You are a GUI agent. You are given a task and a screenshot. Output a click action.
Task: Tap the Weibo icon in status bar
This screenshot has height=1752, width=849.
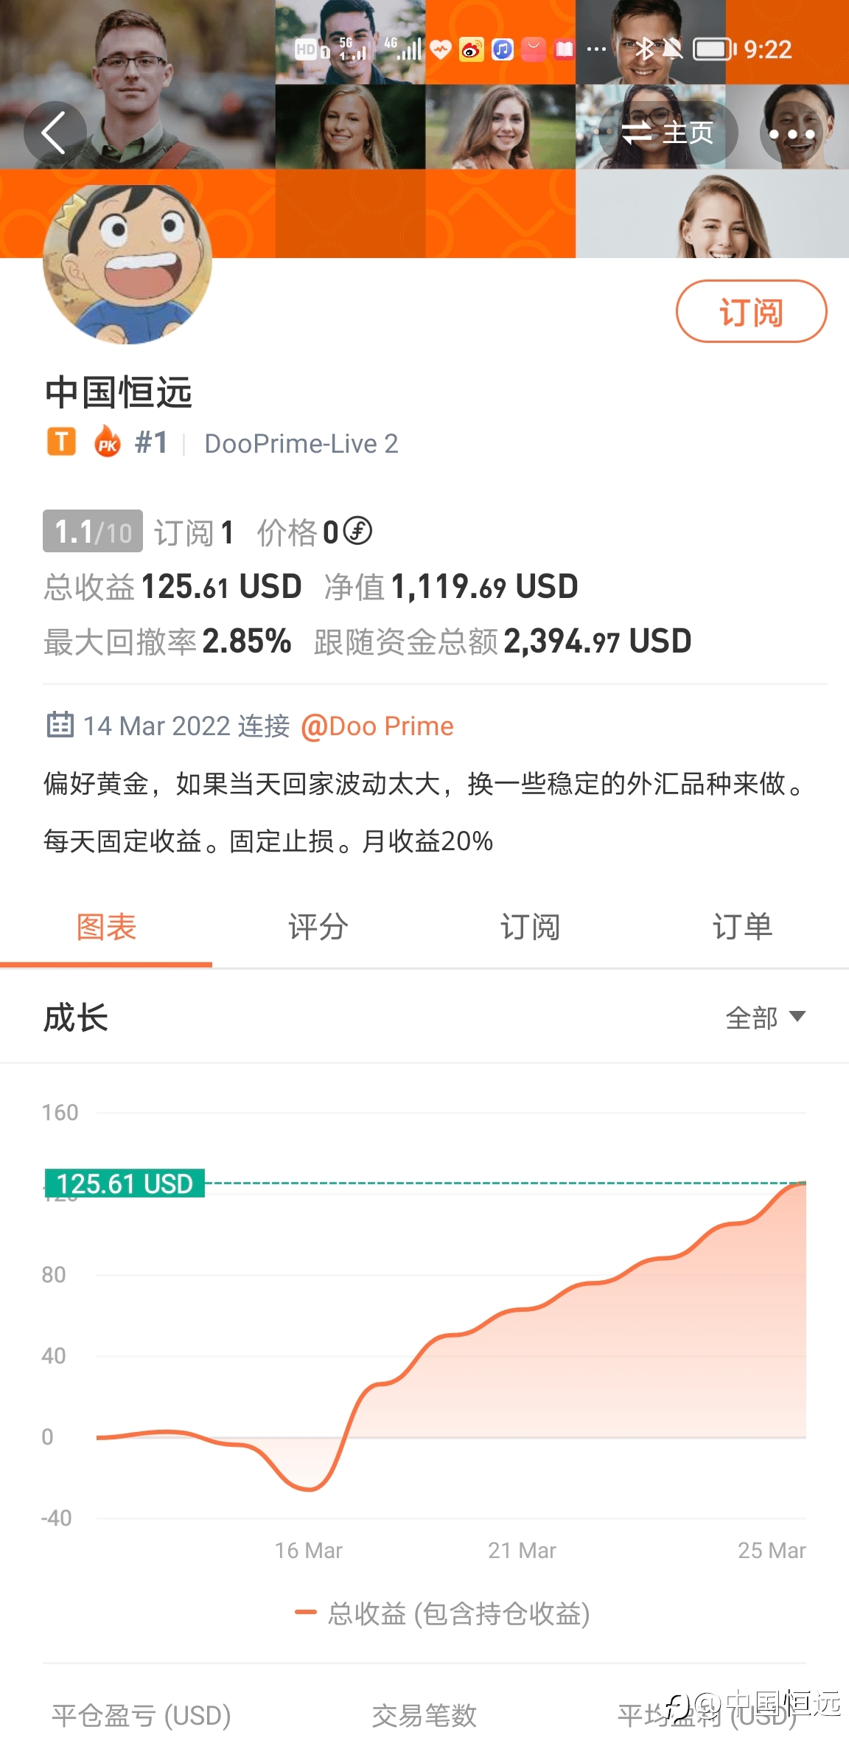point(472,49)
